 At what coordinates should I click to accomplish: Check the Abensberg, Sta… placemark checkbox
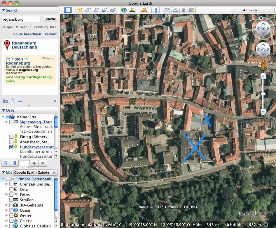click(x=11, y=142)
